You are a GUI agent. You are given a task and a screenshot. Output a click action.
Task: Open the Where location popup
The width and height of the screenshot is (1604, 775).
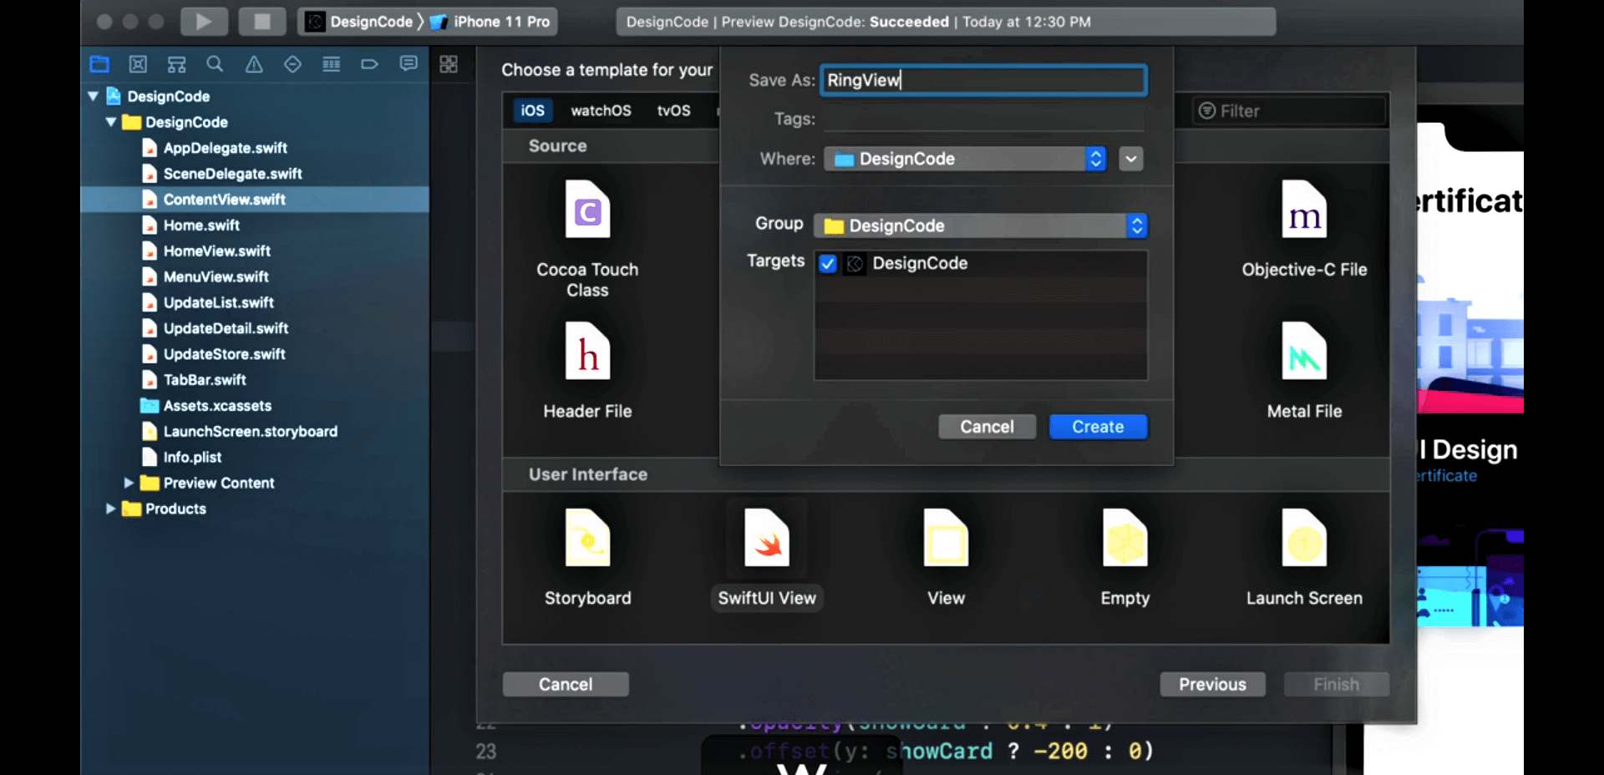point(965,159)
